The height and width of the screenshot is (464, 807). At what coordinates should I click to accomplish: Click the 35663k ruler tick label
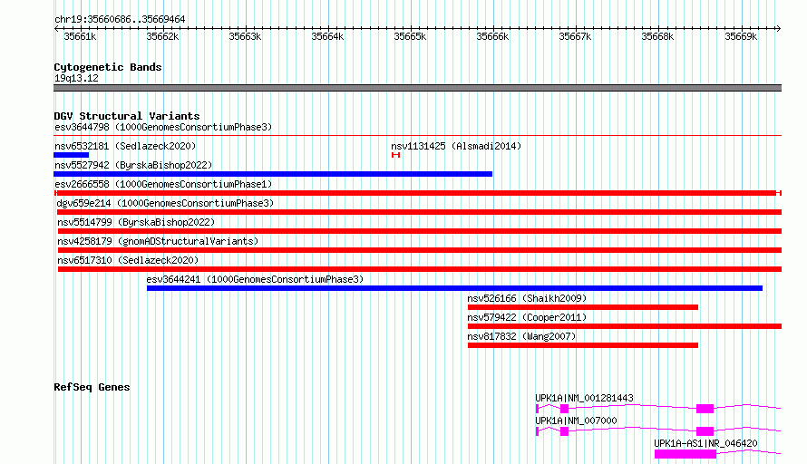pyautogui.click(x=245, y=36)
